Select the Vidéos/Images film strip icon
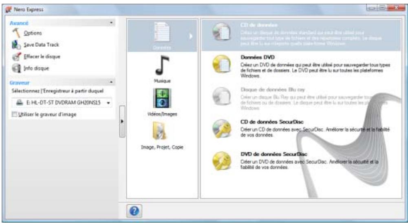Viewport: 408px width, 223px height. pos(162,98)
